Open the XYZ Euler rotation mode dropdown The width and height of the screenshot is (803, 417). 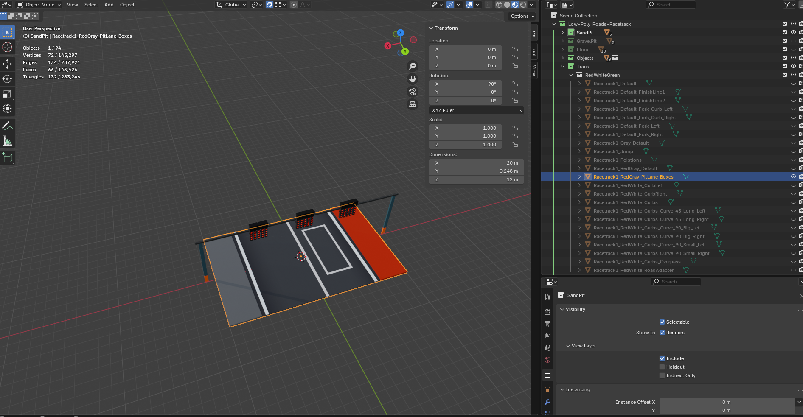pyautogui.click(x=476, y=110)
